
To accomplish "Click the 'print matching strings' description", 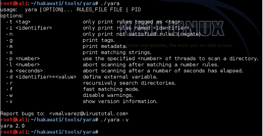I will coord(117,52).
